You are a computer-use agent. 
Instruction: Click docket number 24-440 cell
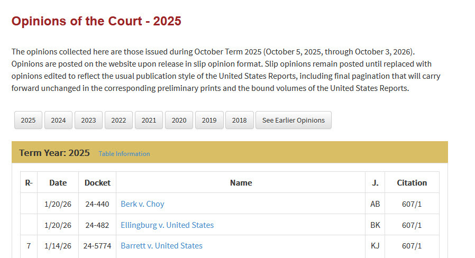pos(97,204)
